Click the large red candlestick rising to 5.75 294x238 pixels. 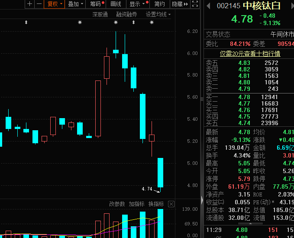click(98, 108)
